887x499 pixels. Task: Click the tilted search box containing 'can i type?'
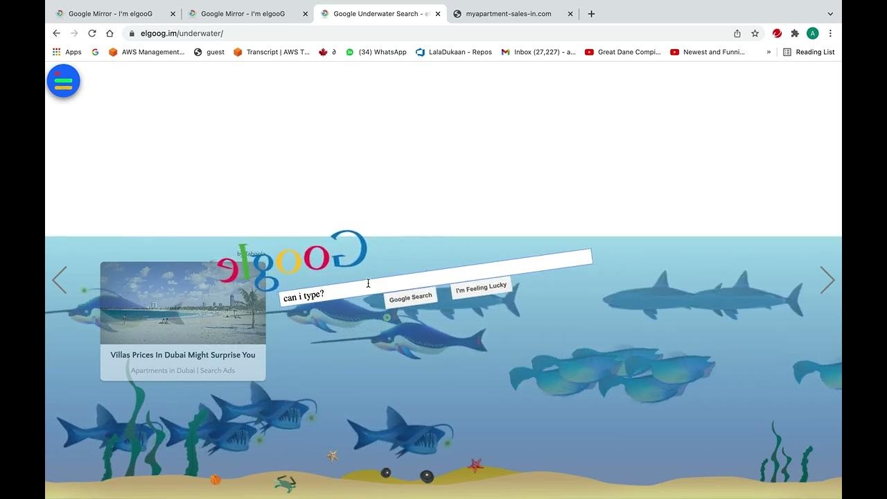point(435,277)
